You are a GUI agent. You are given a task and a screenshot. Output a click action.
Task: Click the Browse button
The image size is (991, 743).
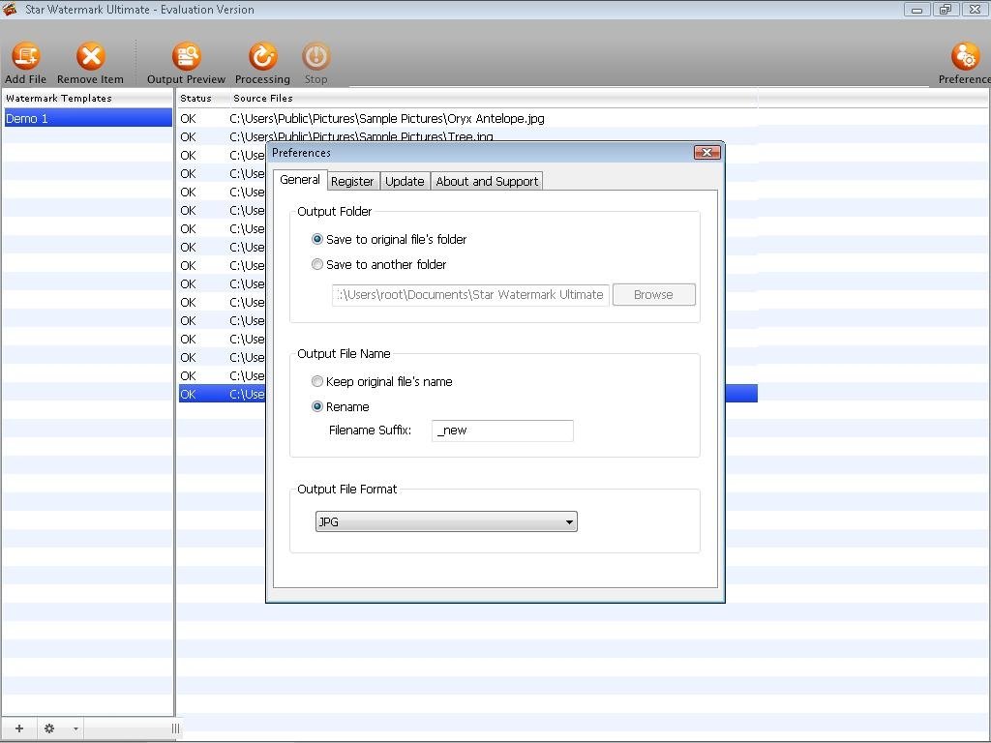point(654,295)
